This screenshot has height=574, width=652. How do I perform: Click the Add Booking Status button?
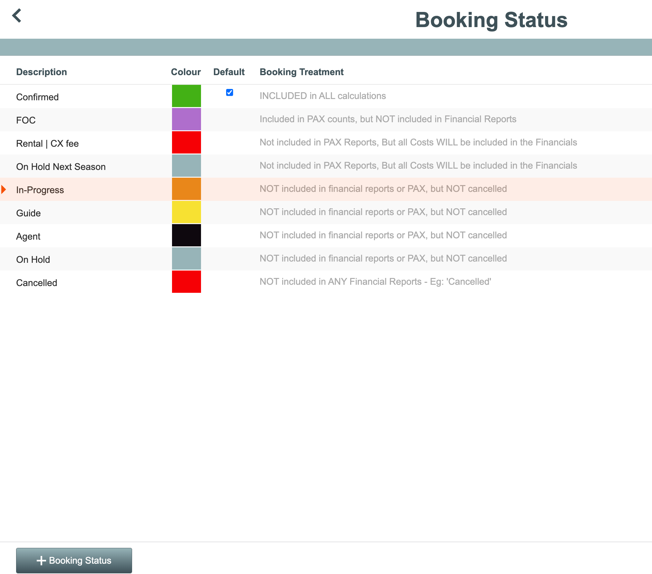pyautogui.click(x=74, y=560)
